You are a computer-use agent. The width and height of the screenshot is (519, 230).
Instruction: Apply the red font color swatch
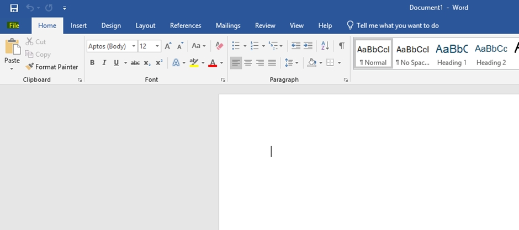(x=213, y=63)
